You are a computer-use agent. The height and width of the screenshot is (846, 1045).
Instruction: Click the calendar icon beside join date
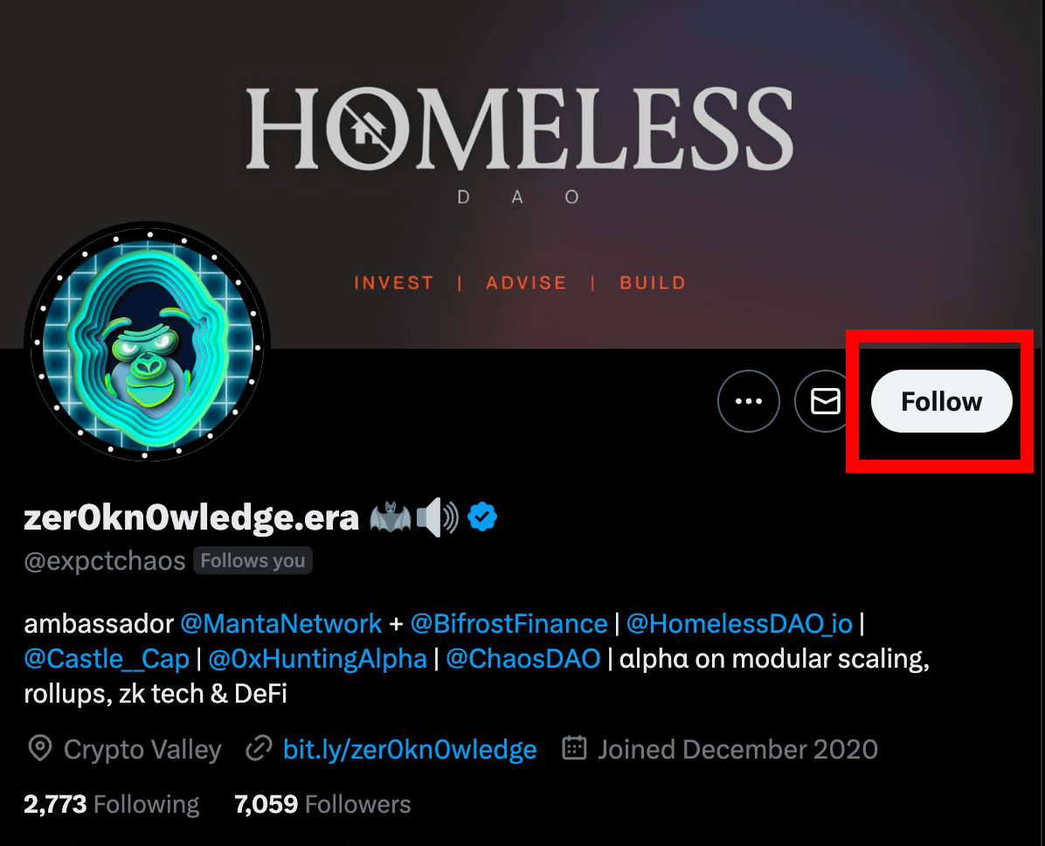click(x=574, y=749)
